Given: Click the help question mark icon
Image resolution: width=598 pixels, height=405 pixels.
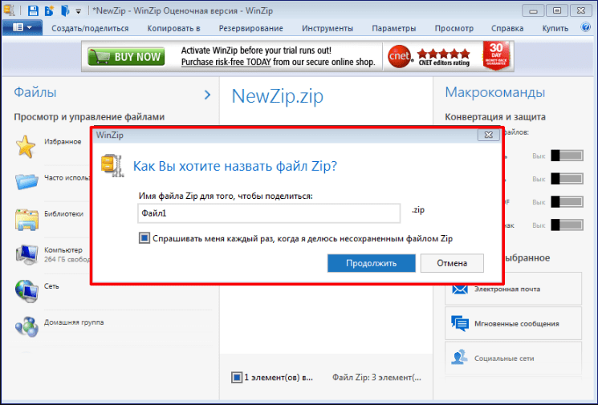Looking at the screenshot, I should tap(585, 27).
